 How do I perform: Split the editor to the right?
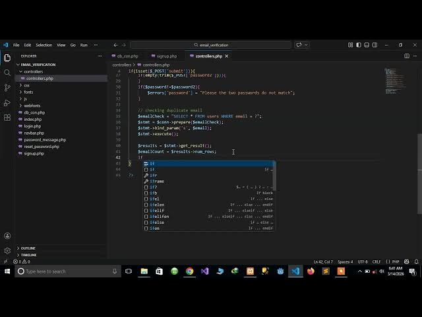pyautogui.click(x=407, y=56)
